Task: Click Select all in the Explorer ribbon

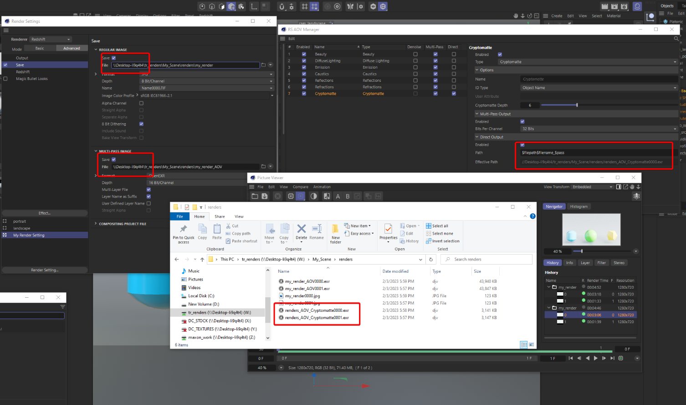Action: 438,225
